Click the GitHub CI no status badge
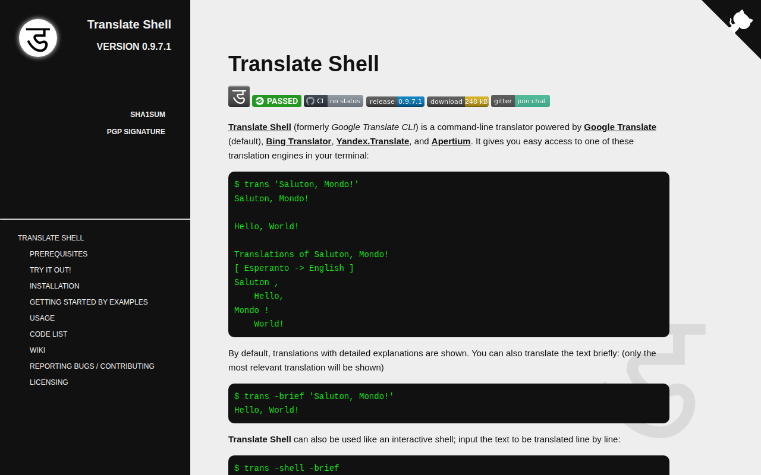The image size is (761, 475). [334, 101]
